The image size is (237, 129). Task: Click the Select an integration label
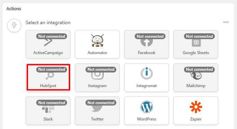click(x=48, y=22)
